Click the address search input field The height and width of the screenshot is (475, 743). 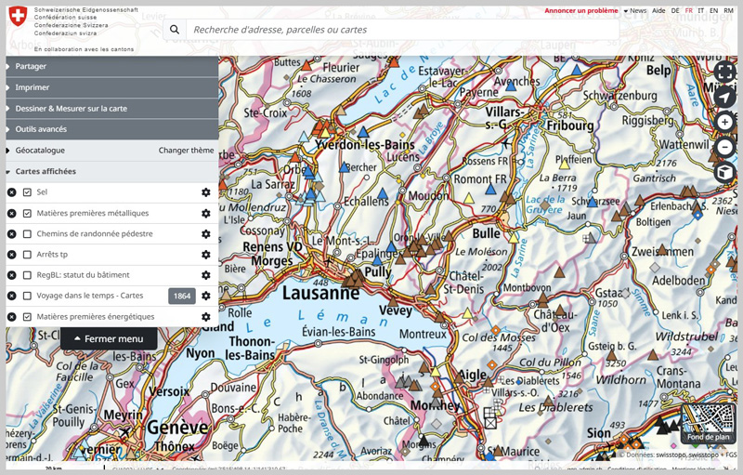click(399, 30)
